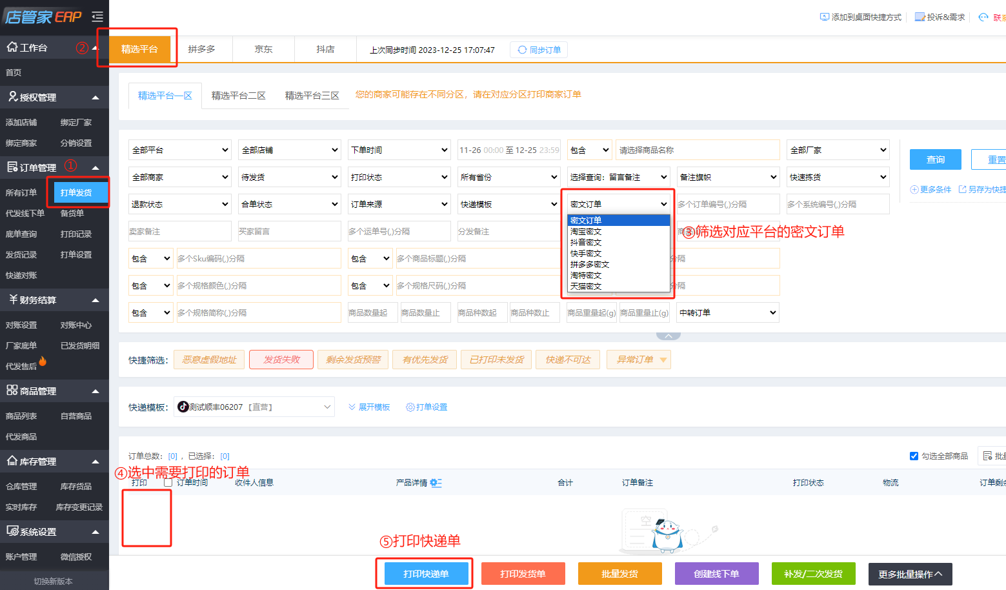
Task: Click the fire icon beside 代发售后
Action: 43,361
